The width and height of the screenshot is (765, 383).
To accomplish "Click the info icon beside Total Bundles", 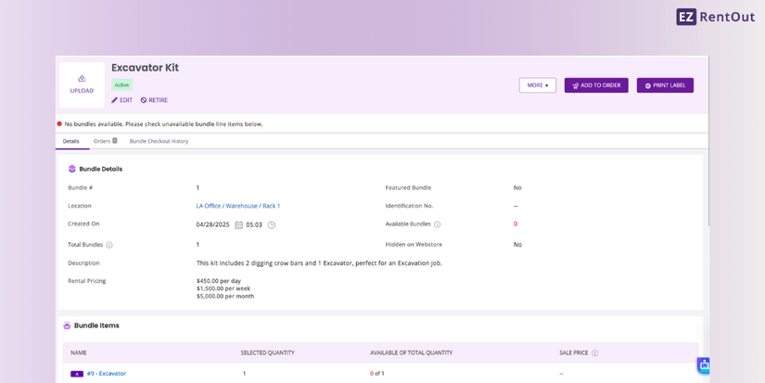I will click(109, 245).
